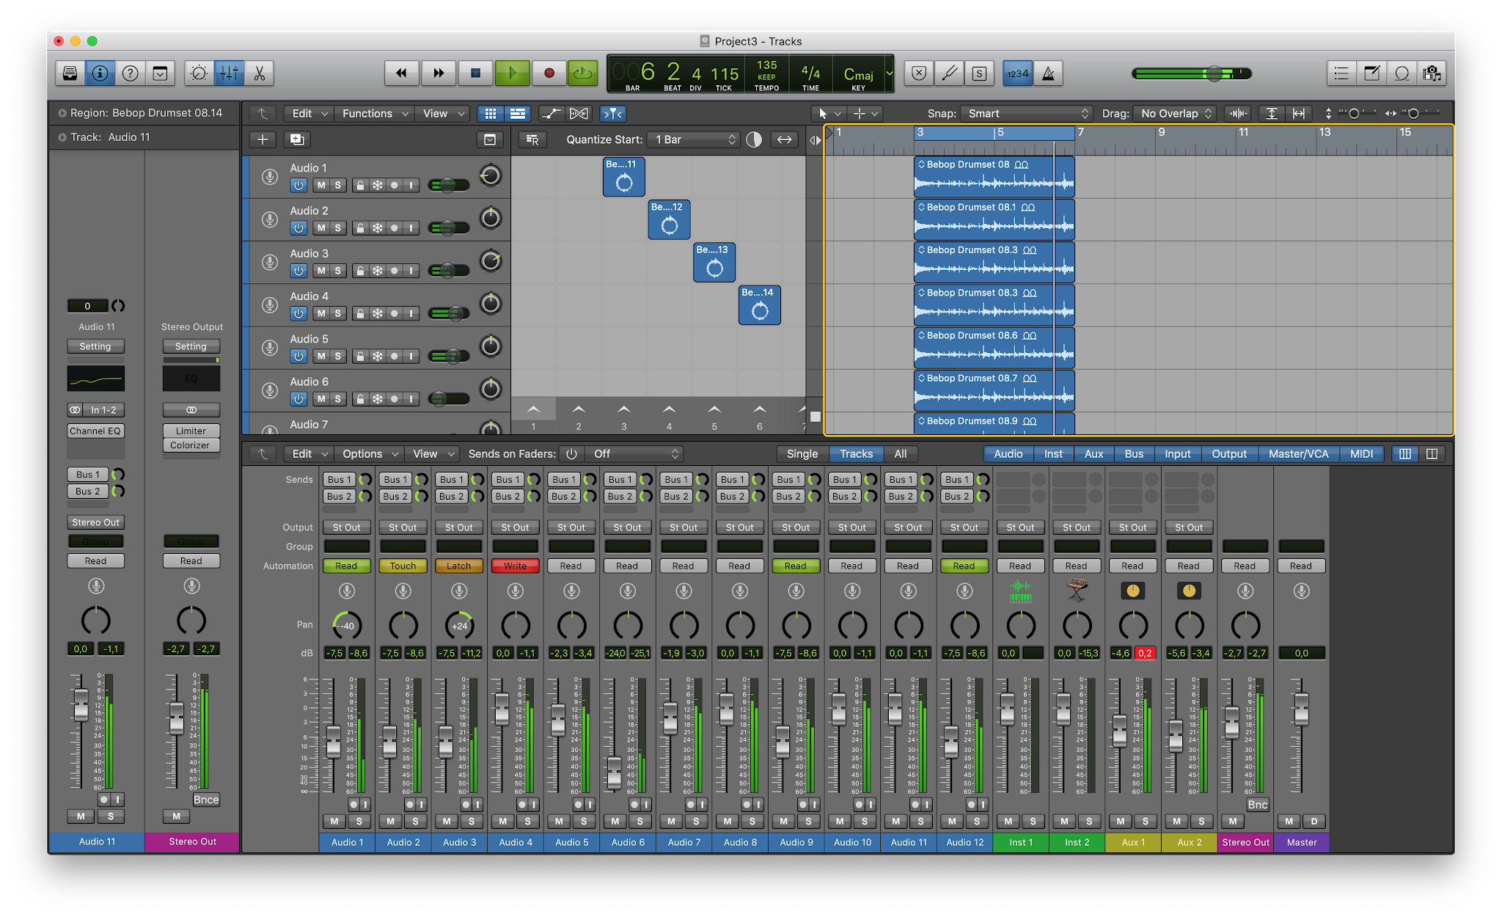Open the Mixer with the sliders icon
This screenshot has height=917, width=1502.
[229, 73]
